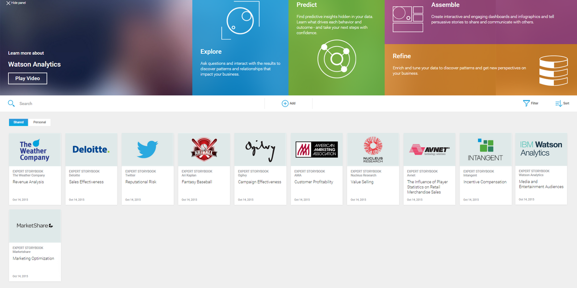Viewport: 577px width, 288px height.
Task: Switch to the Shared tab
Action: (18, 122)
